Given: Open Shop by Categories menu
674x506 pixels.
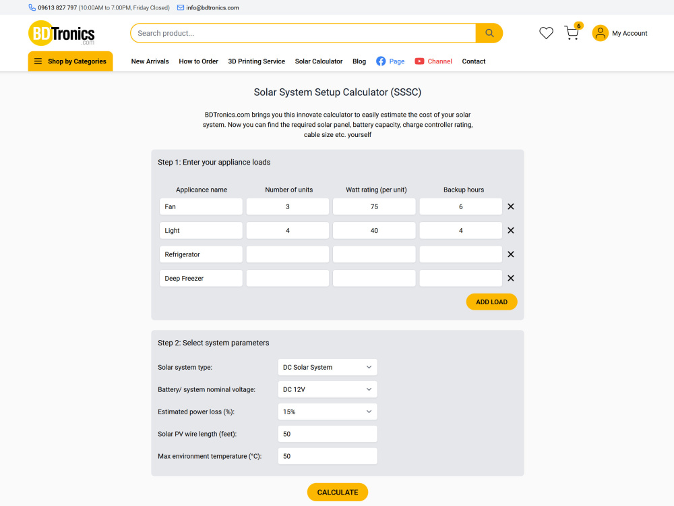Looking at the screenshot, I should (71, 61).
